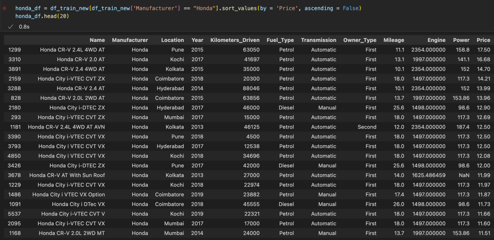Select the Price column header
494x240 pixels.
(483, 40)
